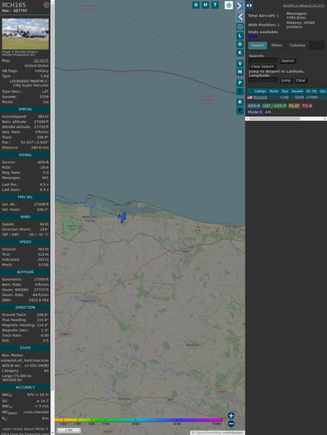Click the left-chevron sidebar collapse button

[240, 17]
